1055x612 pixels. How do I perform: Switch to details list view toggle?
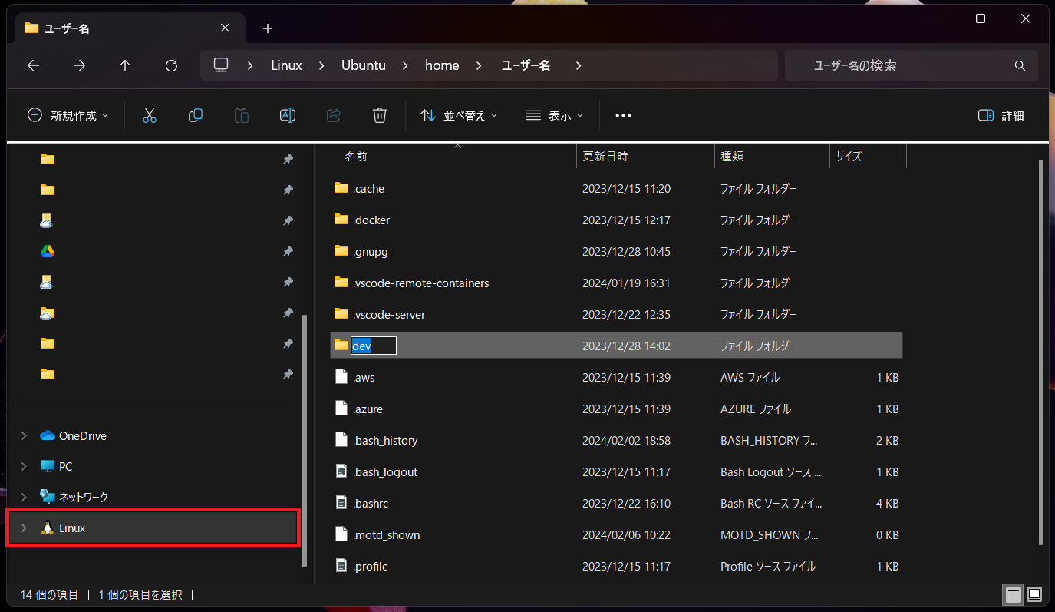1013,594
